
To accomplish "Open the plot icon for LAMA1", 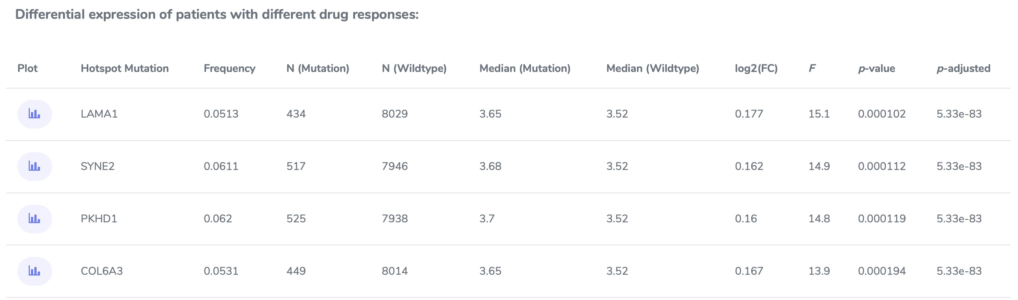I will pyautogui.click(x=34, y=114).
